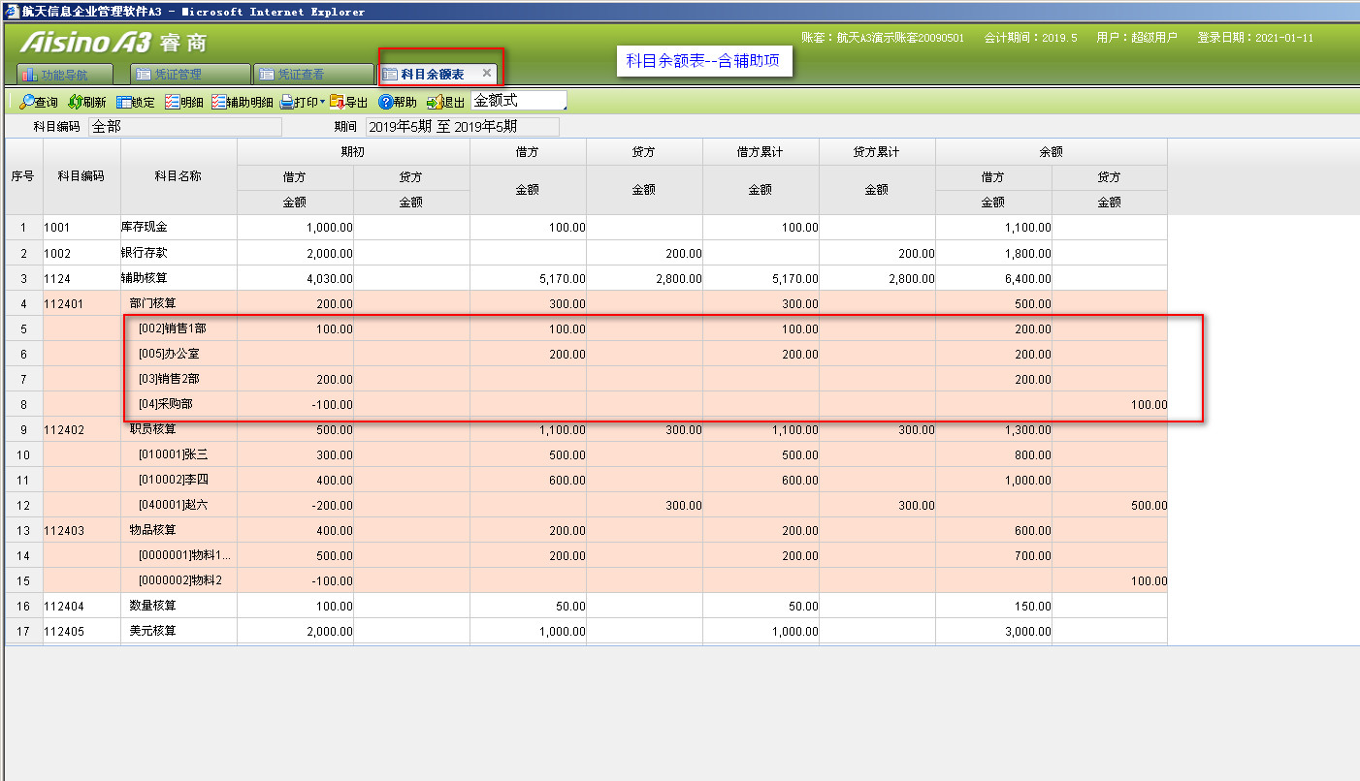Click the 锁定 (Lock) toolbar icon
This screenshot has width=1360, height=781.
(x=124, y=102)
